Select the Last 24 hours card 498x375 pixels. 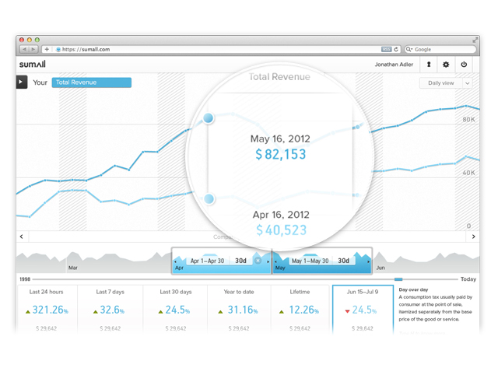(47, 310)
